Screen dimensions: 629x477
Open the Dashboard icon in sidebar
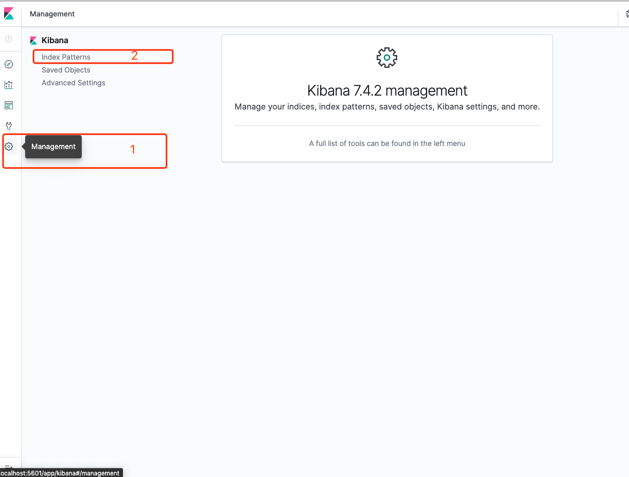point(9,105)
